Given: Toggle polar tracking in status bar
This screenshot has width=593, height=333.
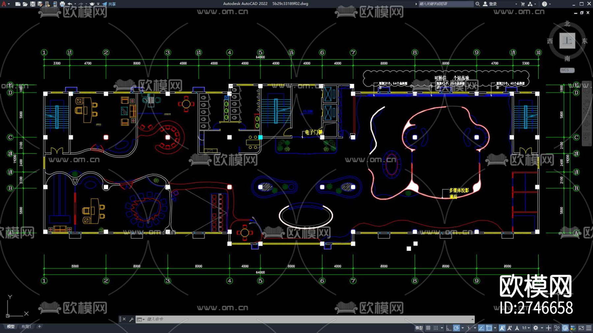Looking at the screenshot, I should (456, 328).
